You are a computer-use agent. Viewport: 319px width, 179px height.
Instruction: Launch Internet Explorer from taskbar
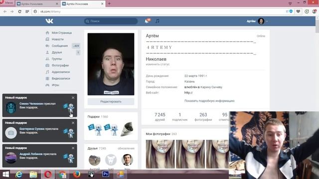click(19, 175)
